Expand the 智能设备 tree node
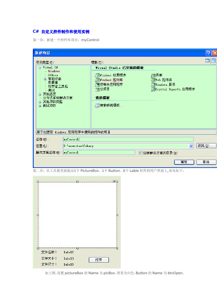The height and width of the screenshot is (307, 217). [45, 79]
